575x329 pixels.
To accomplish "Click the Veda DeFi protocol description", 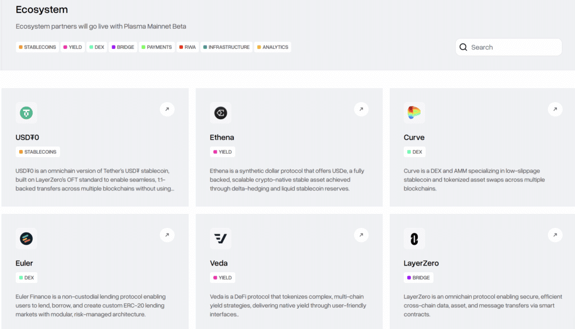I will click(288, 305).
